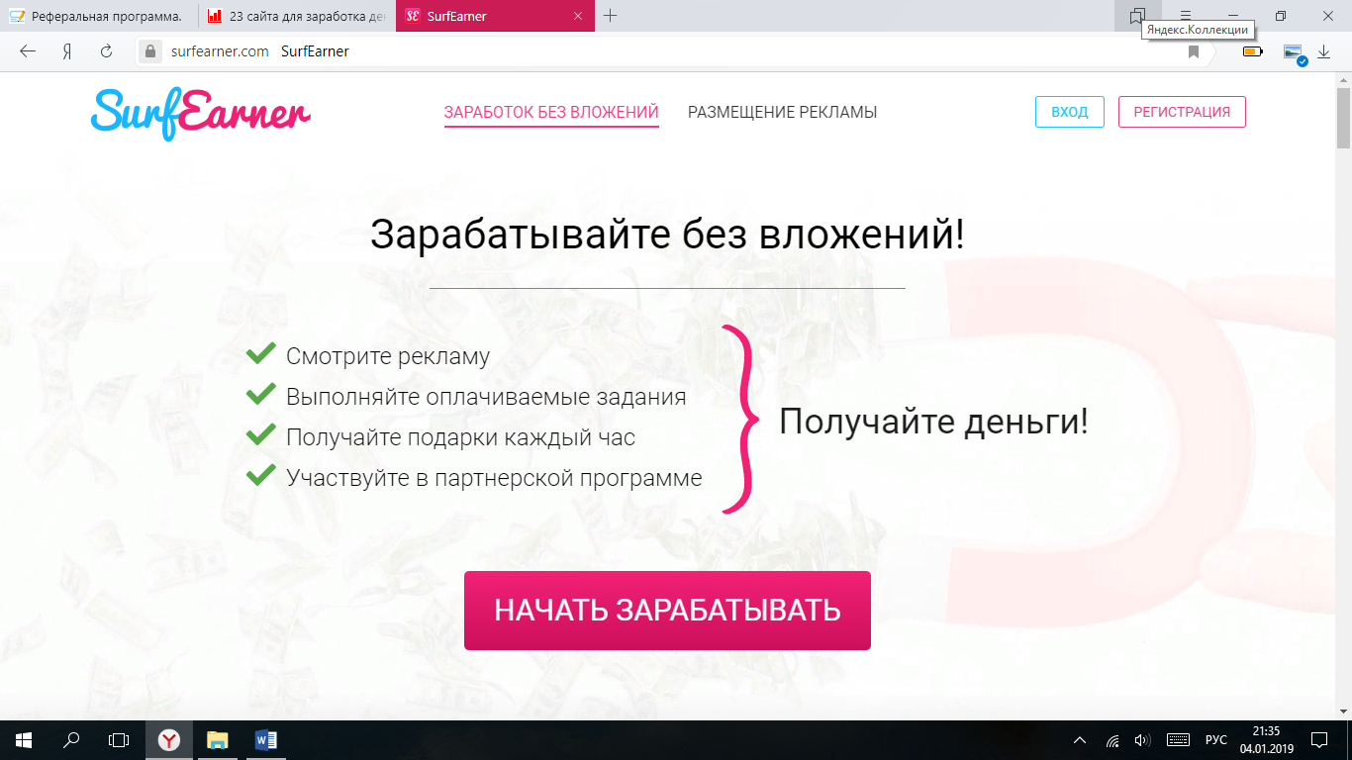
Task: Open the Yandex Collections icon
Action: (1137, 16)
